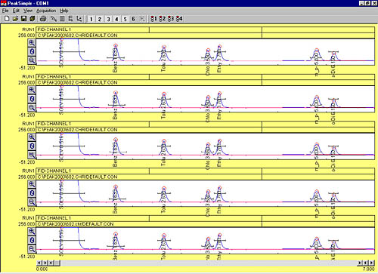Save using the floppy disk icon
The image size is (378, 274).
tap(23, 19)
